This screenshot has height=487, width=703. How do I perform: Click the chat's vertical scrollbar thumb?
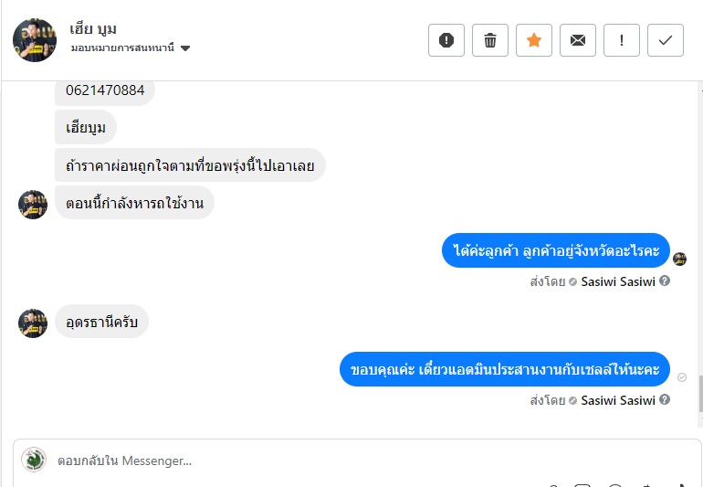[699, 393]
